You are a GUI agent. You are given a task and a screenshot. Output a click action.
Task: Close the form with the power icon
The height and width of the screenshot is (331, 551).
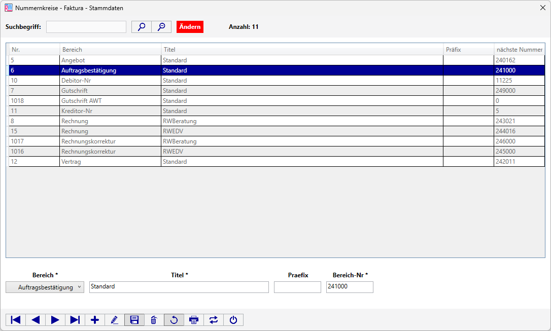coord(233,320)
